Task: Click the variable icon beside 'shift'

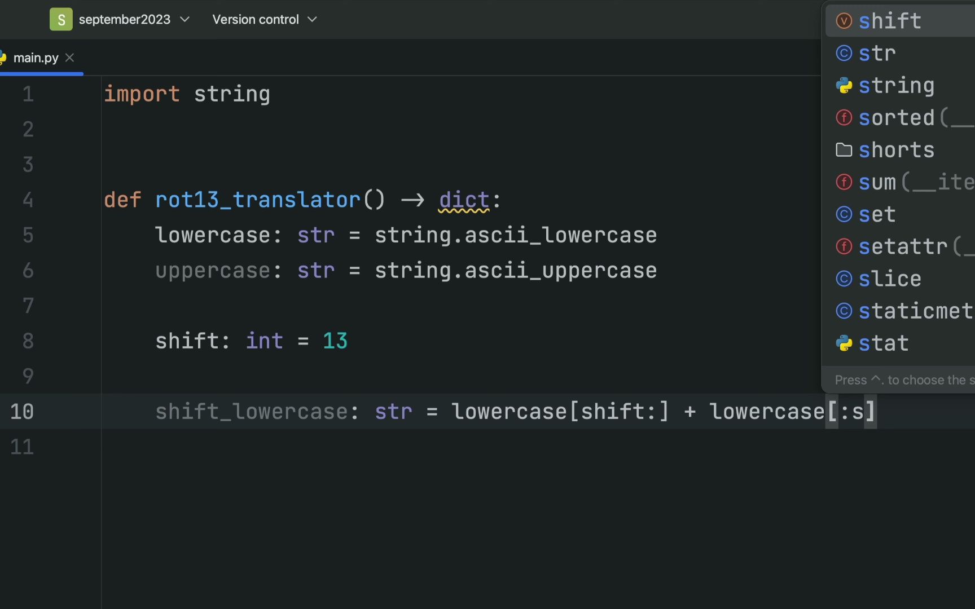Action: pyautogui.click(x=844, y=21)
